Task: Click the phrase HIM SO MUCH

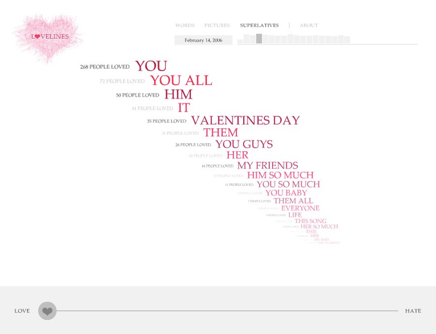Action: [280, 175]
